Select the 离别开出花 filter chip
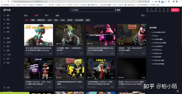Viewport: 182px width, 94px height. coord(41,20)
